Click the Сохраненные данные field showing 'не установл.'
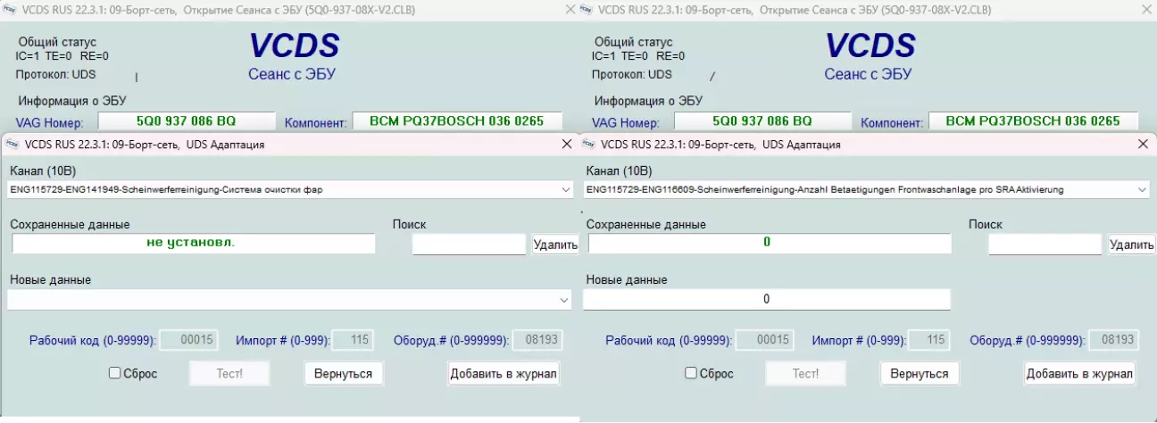The height and width of the screenshot is (423, 1157). coord(194,244)
